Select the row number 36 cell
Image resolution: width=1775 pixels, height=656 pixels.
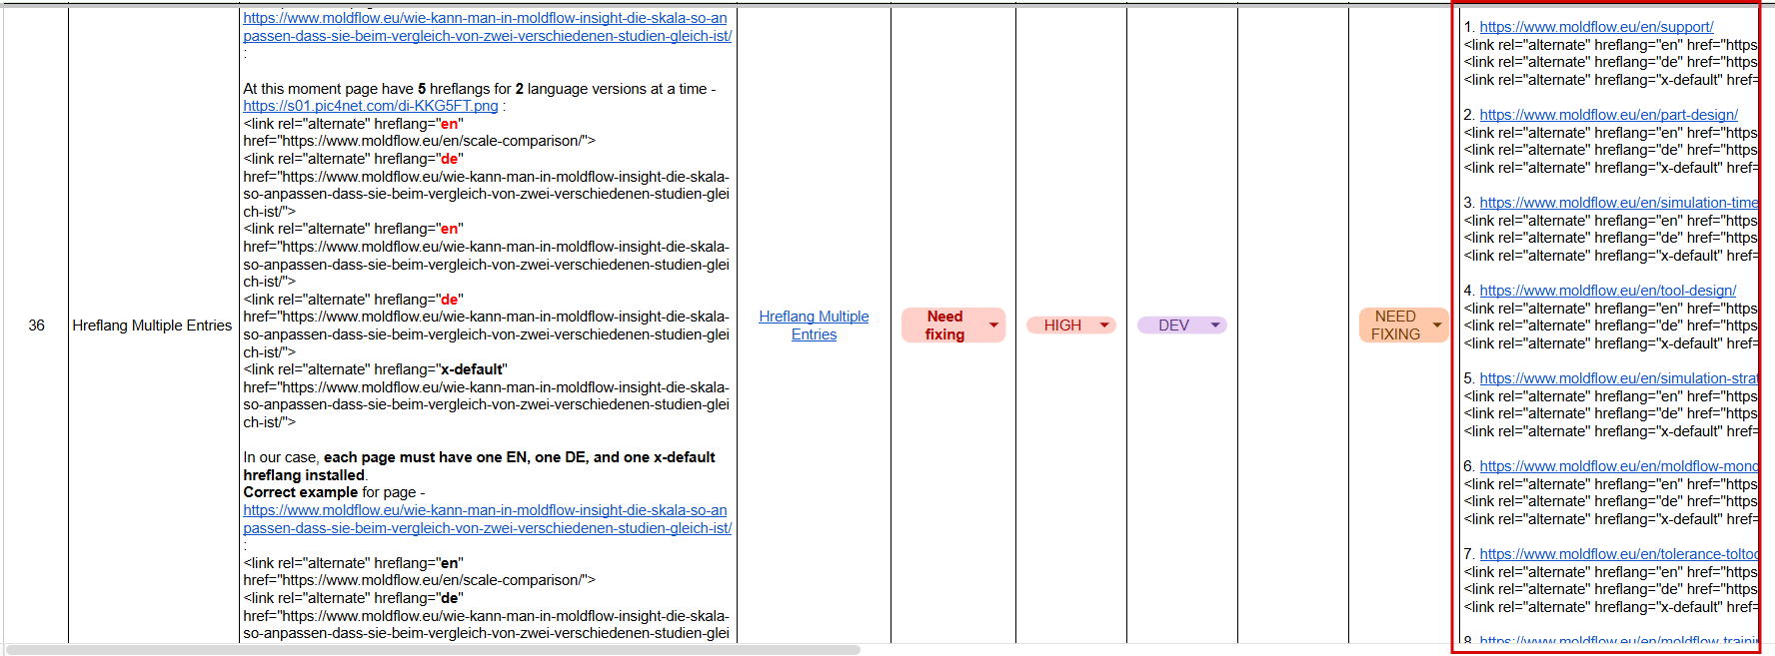pyautogui.click(x=36, y=326)
